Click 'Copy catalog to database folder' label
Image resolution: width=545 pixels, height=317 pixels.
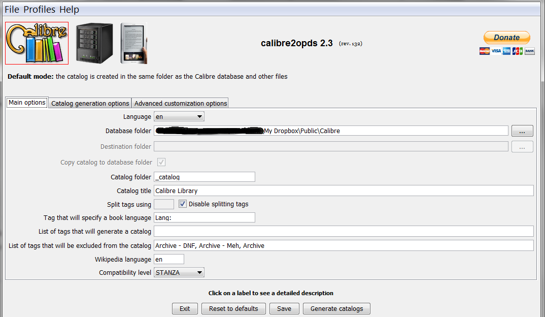[x=107, y=163]
